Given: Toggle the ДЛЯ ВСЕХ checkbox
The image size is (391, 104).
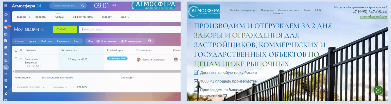Looking at the screenshot, I should pos(75,87).
